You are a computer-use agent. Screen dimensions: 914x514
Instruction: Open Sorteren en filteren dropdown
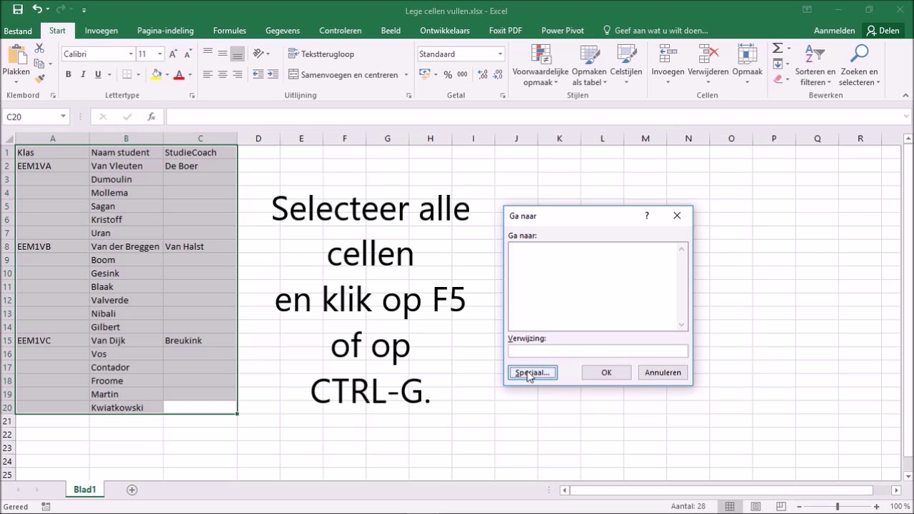pyautogui.click(x=815, y=65)
